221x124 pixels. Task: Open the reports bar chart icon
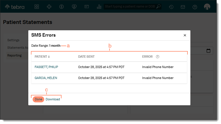99,6
